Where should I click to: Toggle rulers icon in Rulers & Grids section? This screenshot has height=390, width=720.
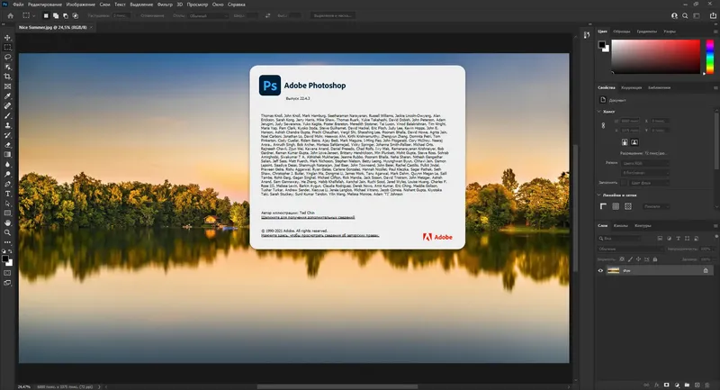point(603,207)
